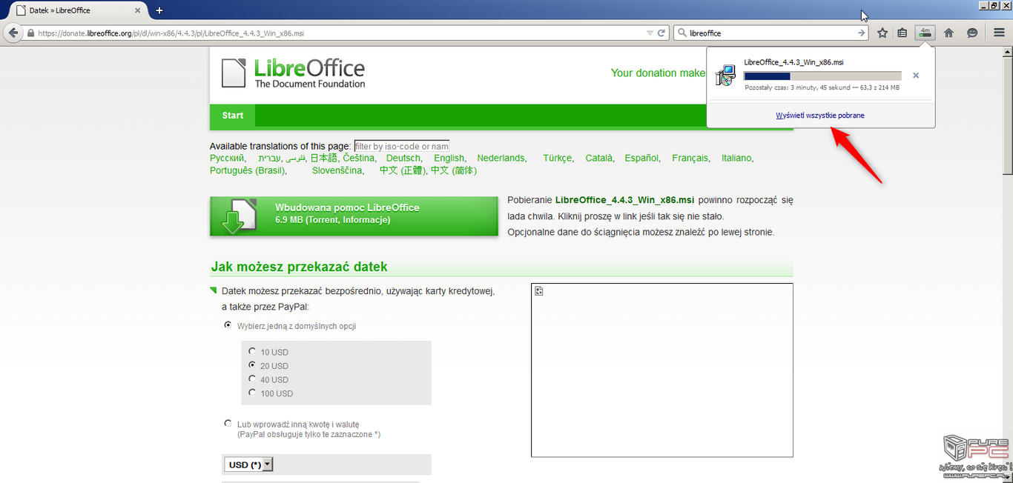Screen dimensions: 1013x483
Task: Click the search magnifier icon in search box
Action: tap(682, 33)
